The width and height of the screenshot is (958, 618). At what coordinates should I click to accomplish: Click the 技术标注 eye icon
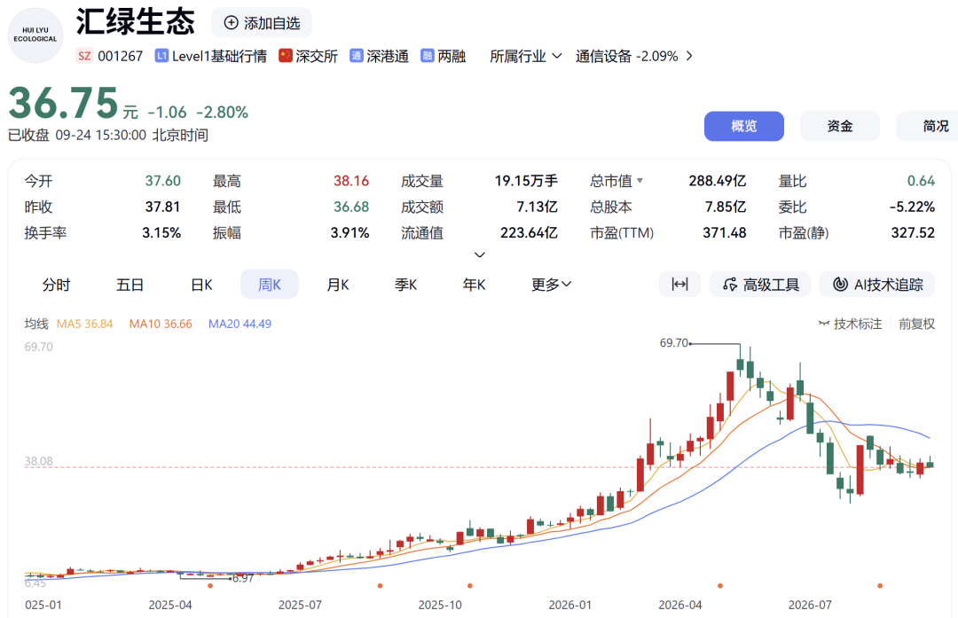point(824,325)
